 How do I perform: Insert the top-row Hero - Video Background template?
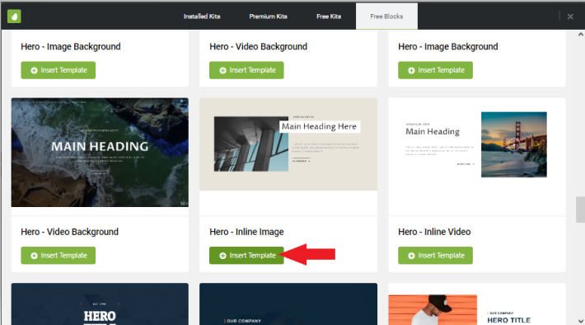click(246, 70)
